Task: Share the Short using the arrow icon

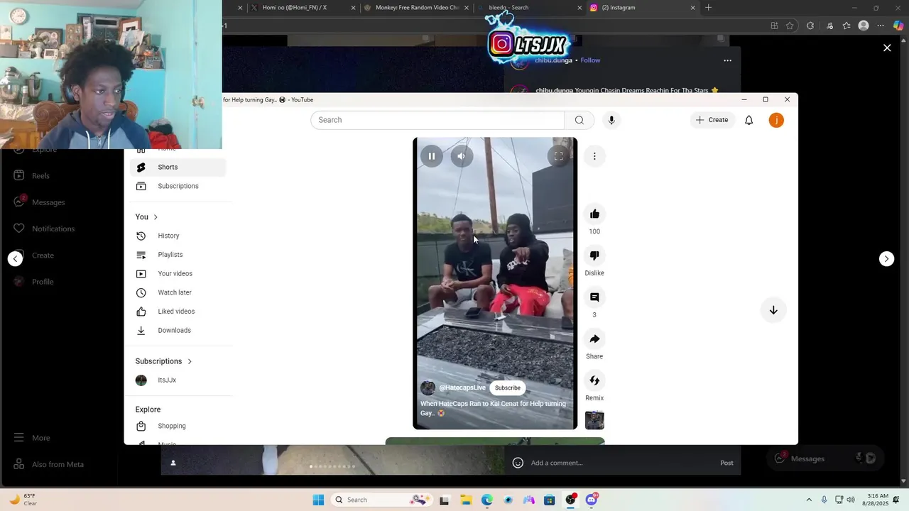Action: coord(594,339)
